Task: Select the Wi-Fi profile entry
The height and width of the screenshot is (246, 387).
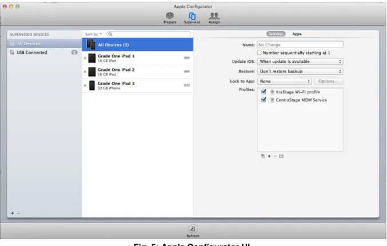Action: coord(298,92)
